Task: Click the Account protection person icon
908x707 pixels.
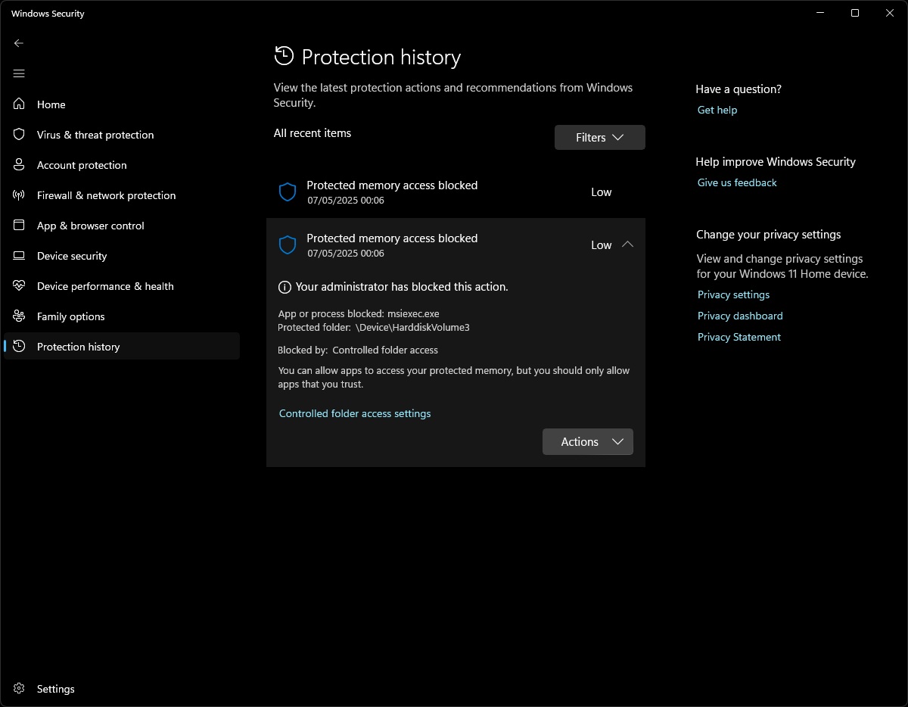Action: click(20, 165)
